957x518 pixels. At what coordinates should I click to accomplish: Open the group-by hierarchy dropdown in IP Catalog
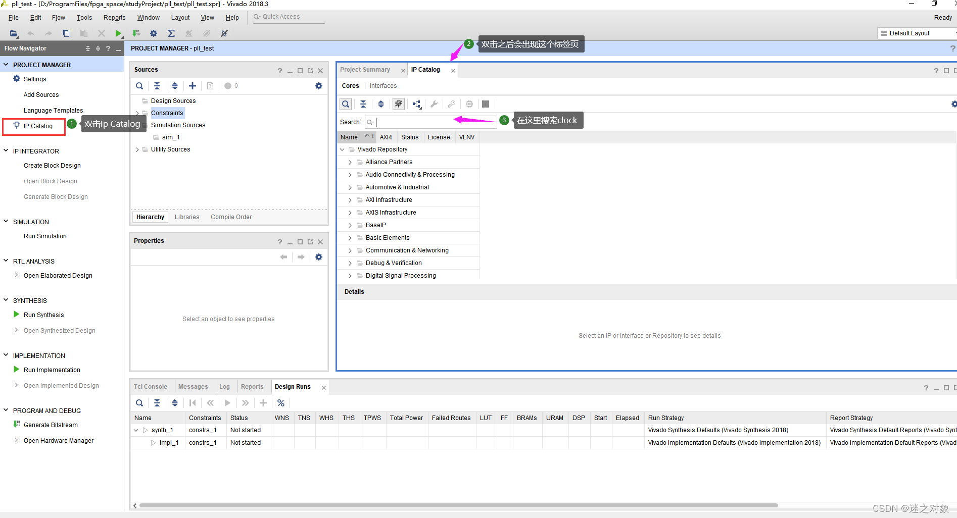click(x=417, y=104)
